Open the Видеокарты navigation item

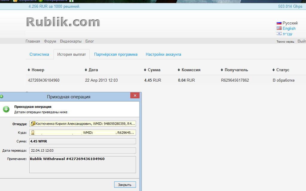point(71,41)
